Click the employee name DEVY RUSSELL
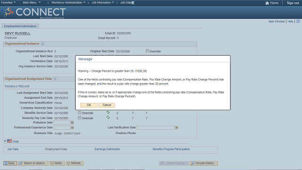This screenshot has width=302, height=170. [x=17, y=34]
